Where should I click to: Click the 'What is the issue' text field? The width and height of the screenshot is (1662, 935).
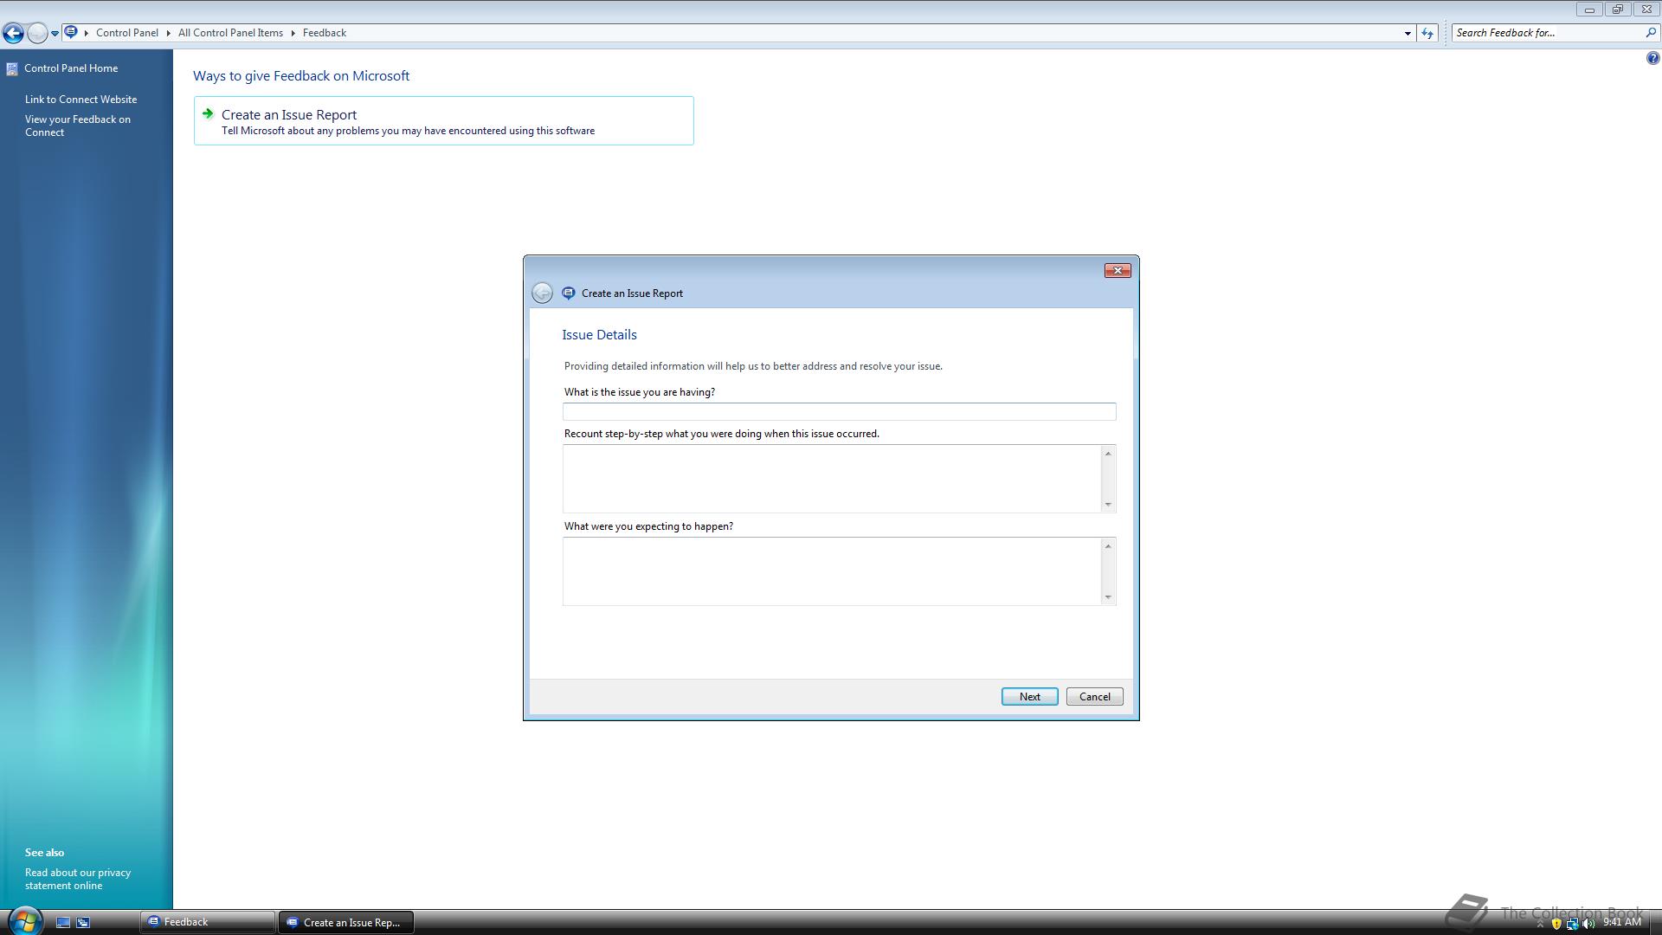(839, 411)
